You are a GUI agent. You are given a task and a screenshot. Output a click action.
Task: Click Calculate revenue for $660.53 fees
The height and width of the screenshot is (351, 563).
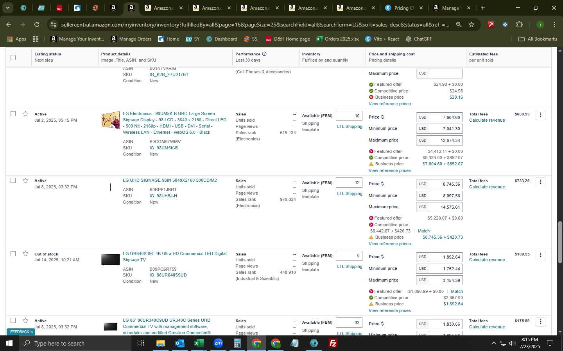487,120
